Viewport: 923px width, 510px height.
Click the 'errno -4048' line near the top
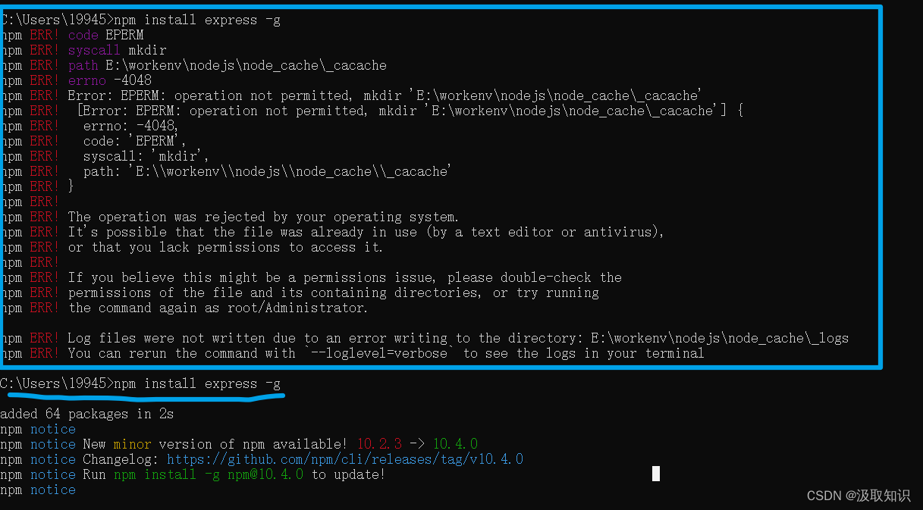(109, 80)
